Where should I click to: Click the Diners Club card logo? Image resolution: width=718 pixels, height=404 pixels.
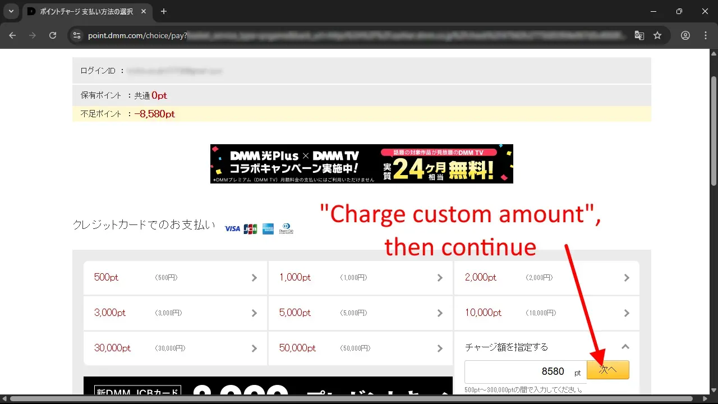287,229
